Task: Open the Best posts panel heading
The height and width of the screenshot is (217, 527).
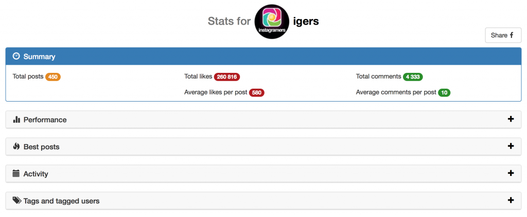Action: tap(263, 147)
